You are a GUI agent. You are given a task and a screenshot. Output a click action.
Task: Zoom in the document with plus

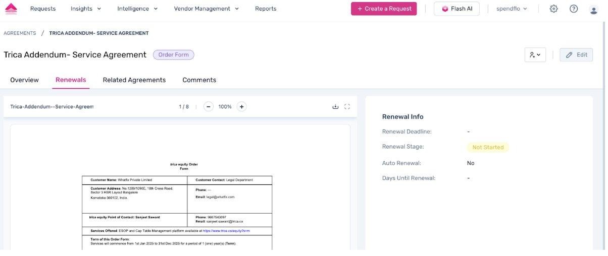click(242, 106)
